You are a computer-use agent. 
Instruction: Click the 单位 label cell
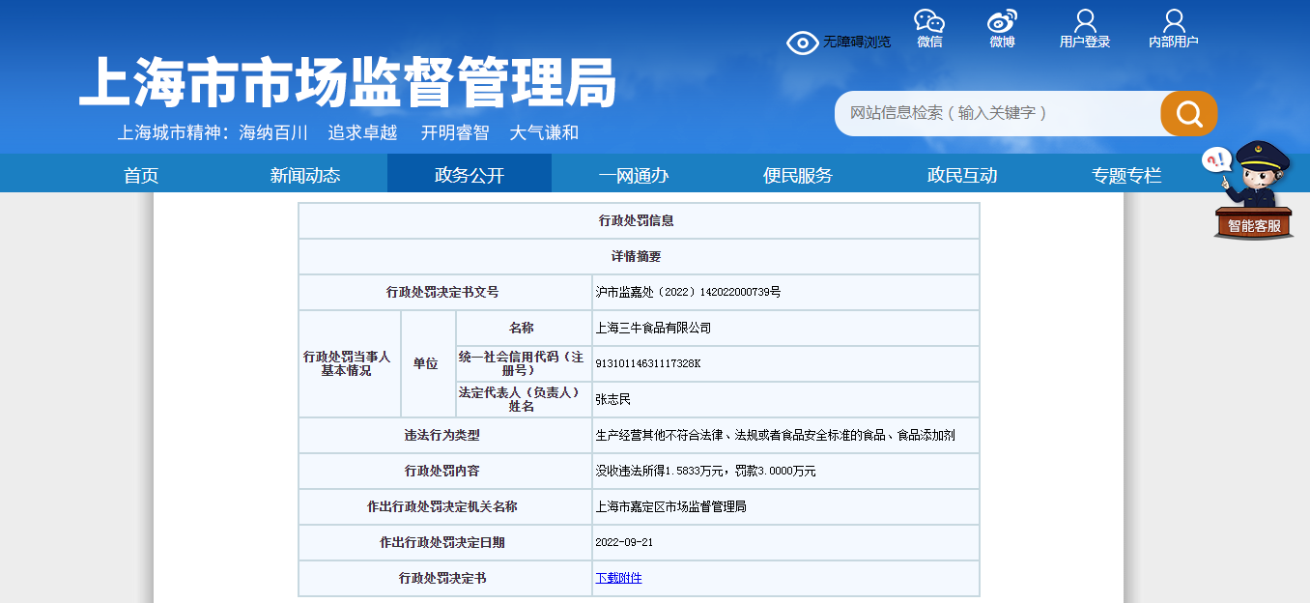(427, 363)
